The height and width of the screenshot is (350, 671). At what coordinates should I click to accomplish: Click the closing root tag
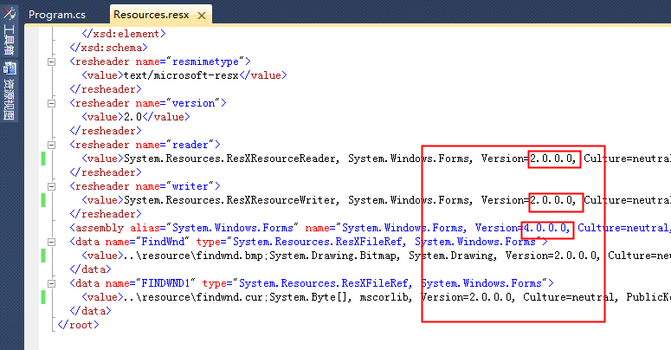[x=78, y=325]
